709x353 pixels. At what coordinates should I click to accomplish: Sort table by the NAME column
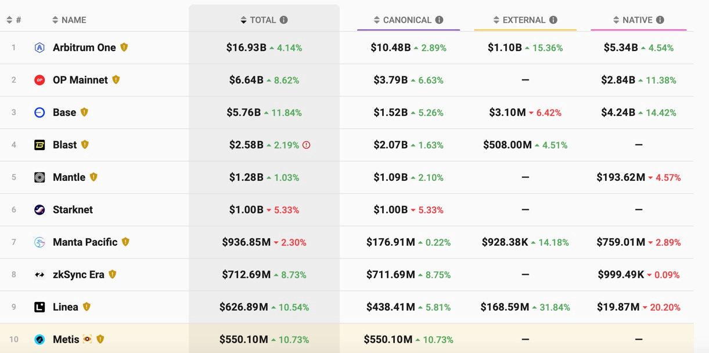[x=69, y=20]
